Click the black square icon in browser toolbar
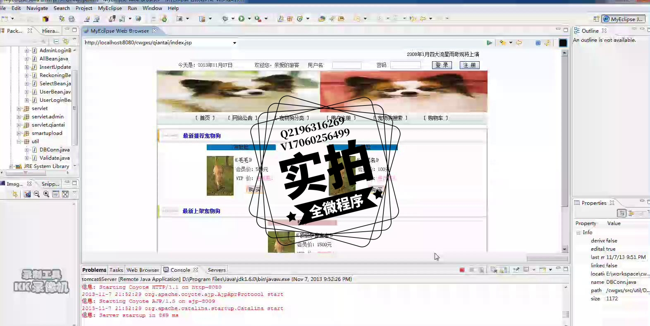650x326 pixels. (x=563, y=43)
